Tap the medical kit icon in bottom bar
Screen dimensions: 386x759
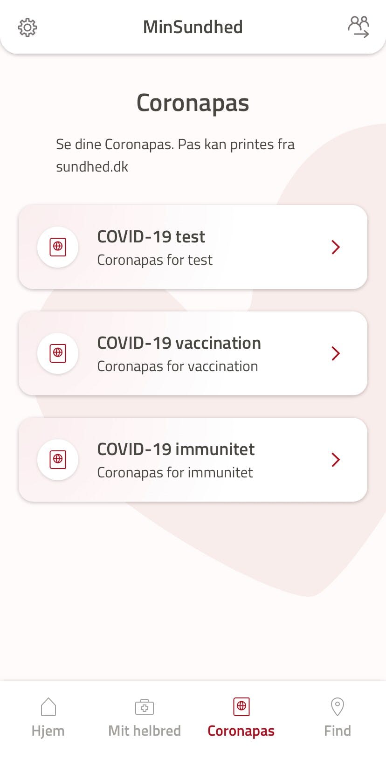145,707
